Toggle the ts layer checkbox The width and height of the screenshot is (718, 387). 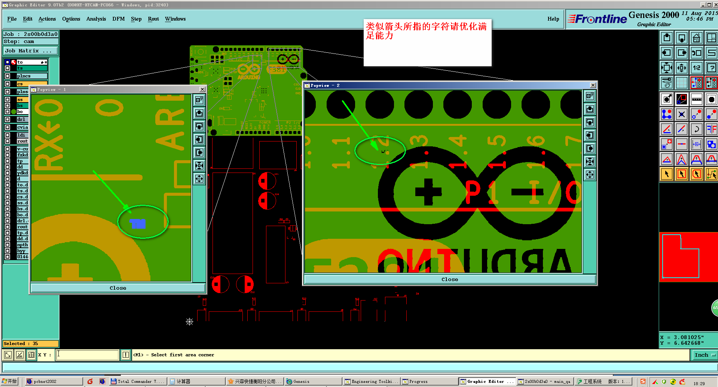tap(7, 68)
